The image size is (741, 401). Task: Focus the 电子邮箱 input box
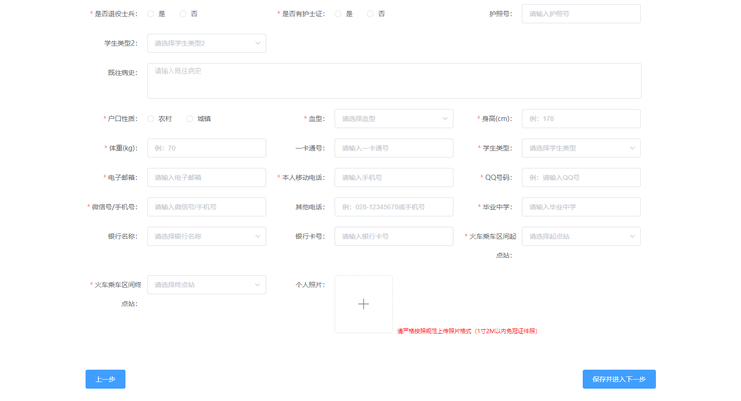206,177
